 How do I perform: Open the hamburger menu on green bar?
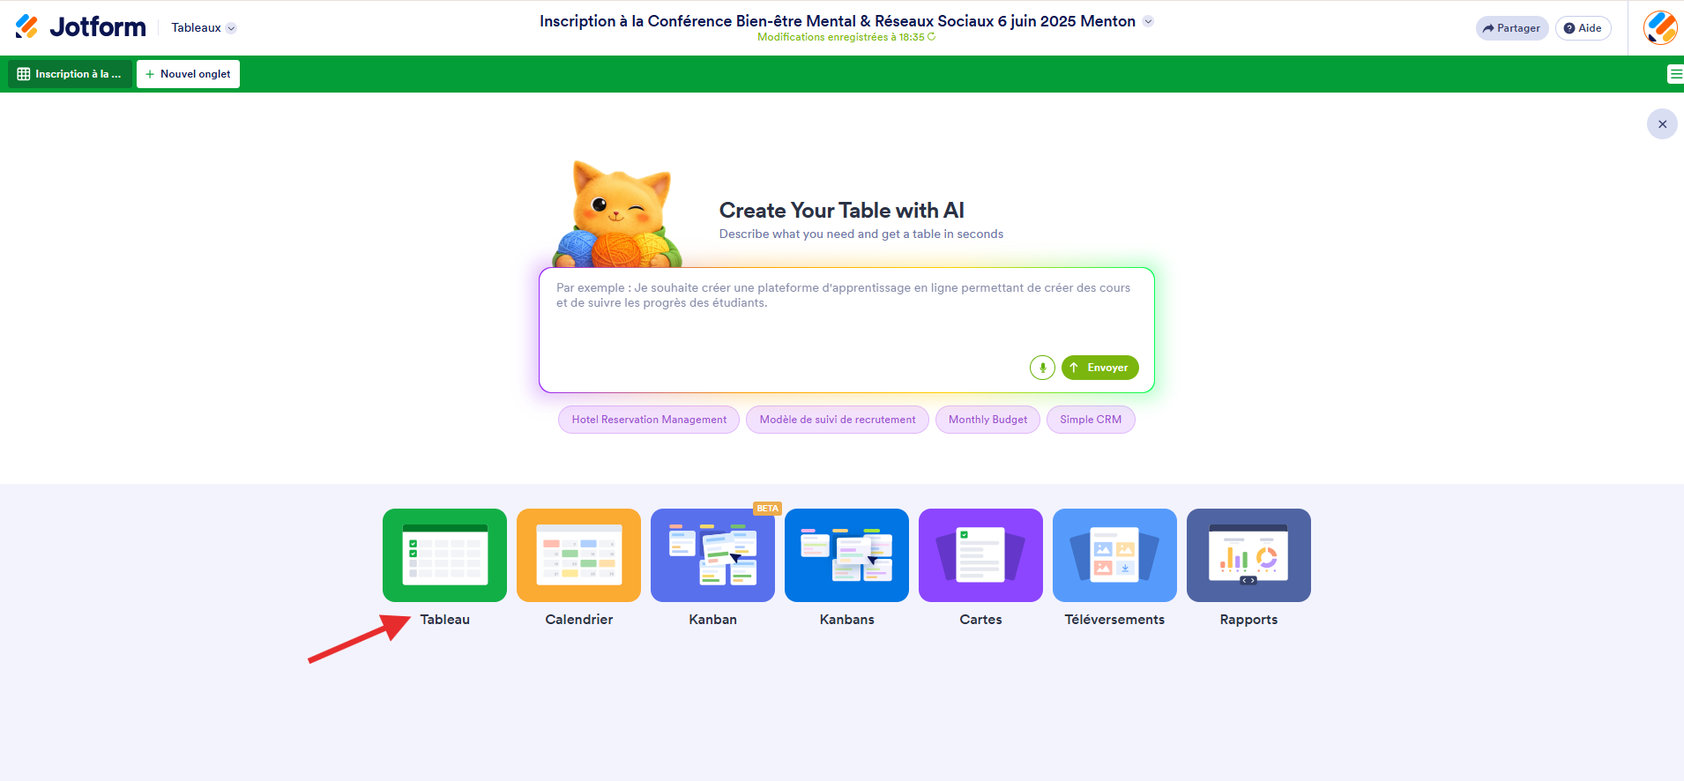(1675, 74)
